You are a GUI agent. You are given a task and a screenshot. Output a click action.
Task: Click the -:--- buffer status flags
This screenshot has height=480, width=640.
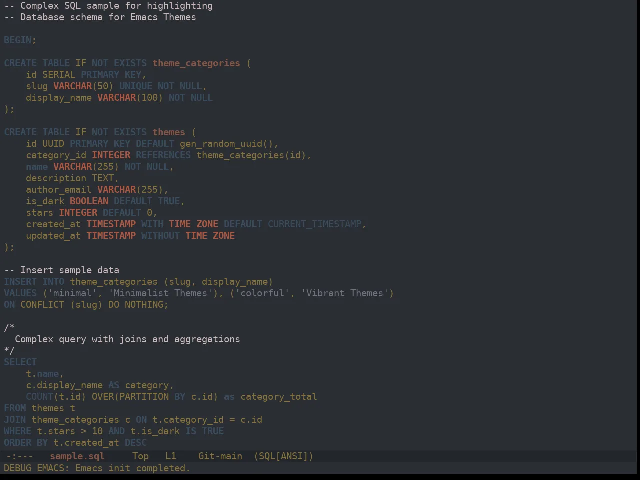point(20,456)
